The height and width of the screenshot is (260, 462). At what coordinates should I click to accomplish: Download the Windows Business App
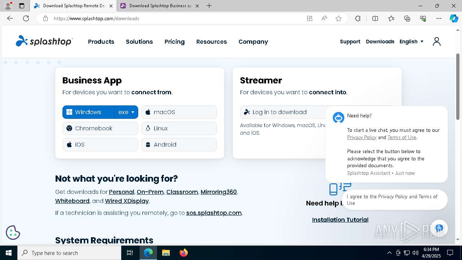click(x=88, y=112)
